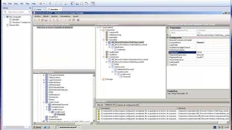Revert to the previous snapshot icon

click(x=61, y=4)
